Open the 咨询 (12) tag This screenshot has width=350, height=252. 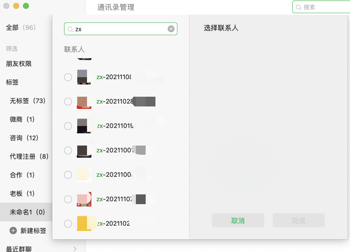[x=24, y=138]
